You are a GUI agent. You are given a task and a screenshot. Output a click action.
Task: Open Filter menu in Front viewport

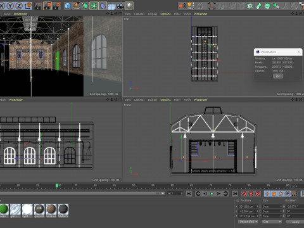click(177, 100)
